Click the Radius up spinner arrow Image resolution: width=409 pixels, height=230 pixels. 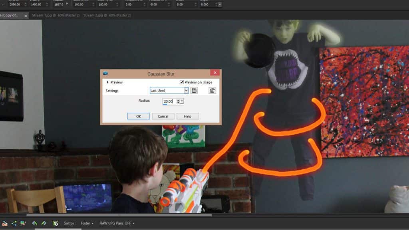[x=178, y=99]
